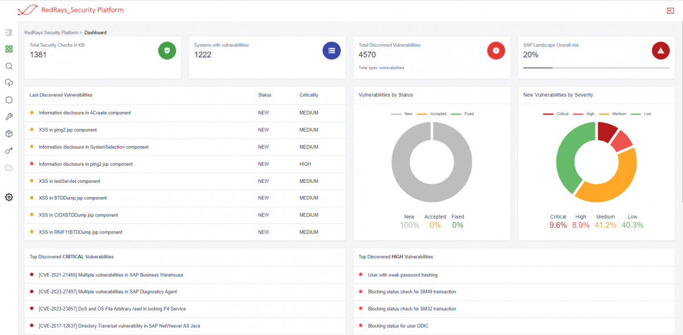Click the SAP Landscape Overall risk progress bar
Viewport: 683px width, 335px height.
click(x=596, y=67)
